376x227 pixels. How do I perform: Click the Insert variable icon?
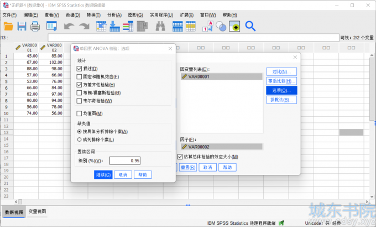(191, 26)
